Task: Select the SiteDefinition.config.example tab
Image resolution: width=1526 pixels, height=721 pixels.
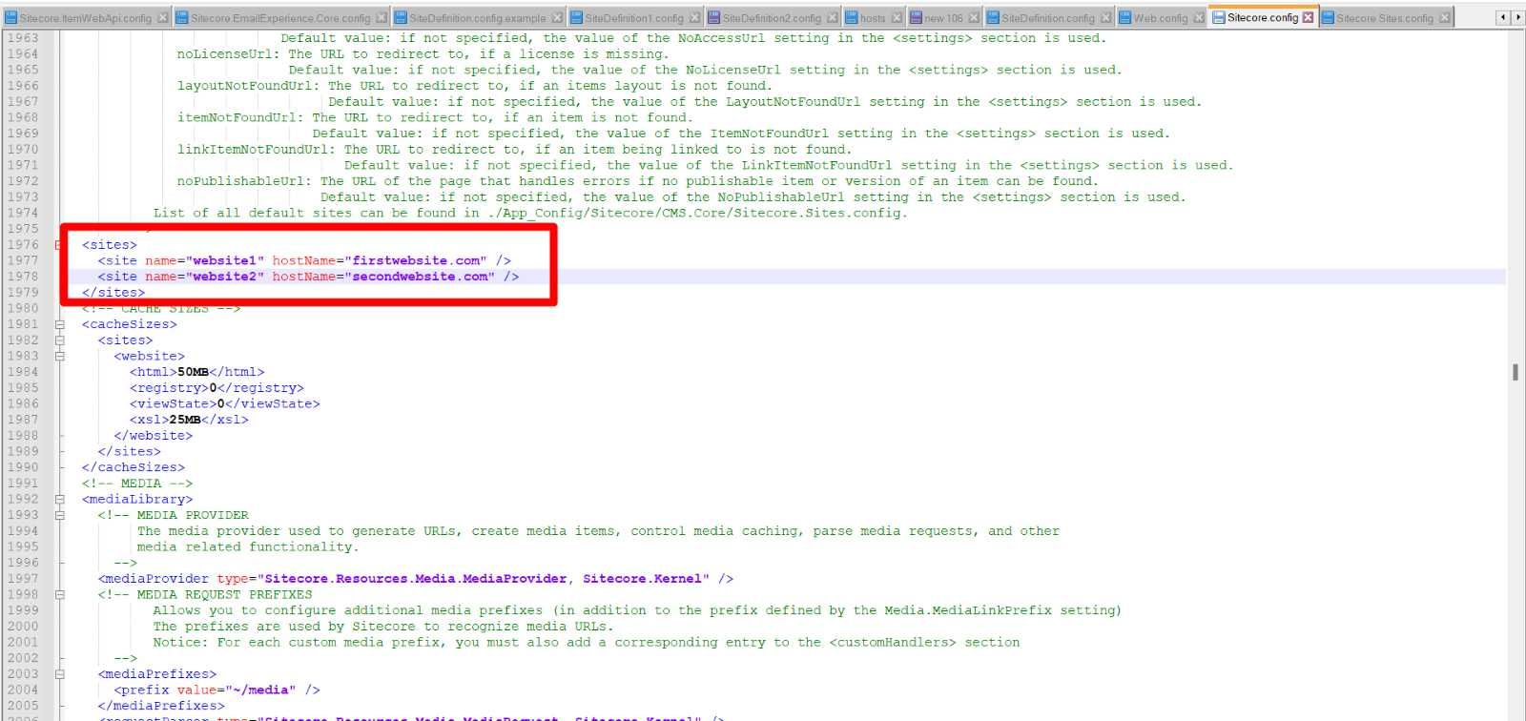Action: [477, 17]
